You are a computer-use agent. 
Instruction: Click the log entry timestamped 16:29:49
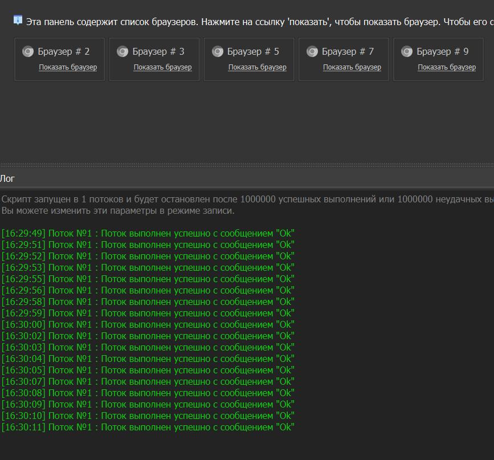[148, 233]
